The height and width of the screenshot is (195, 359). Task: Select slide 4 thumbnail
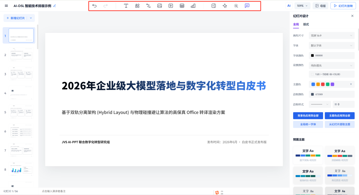(21, 93)
